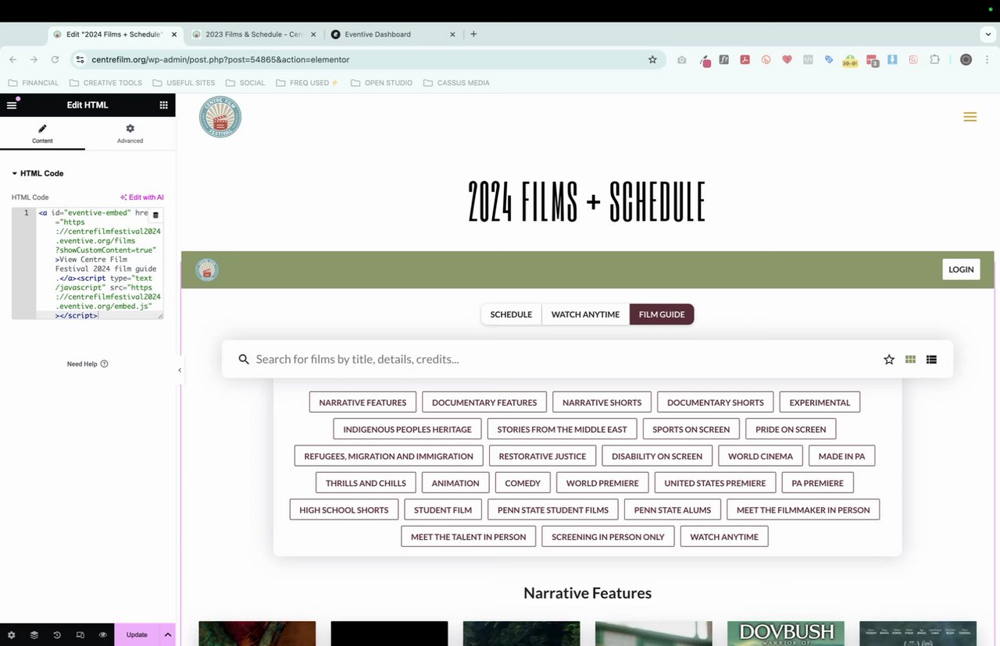Switch to list view layout
The image size is (1000, 646).
(931, 360)
